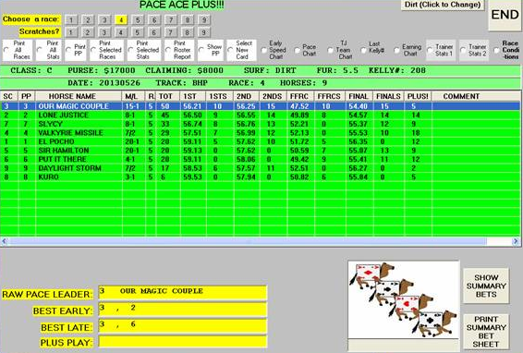Pick the Show PP radio option

pos(210,50)
